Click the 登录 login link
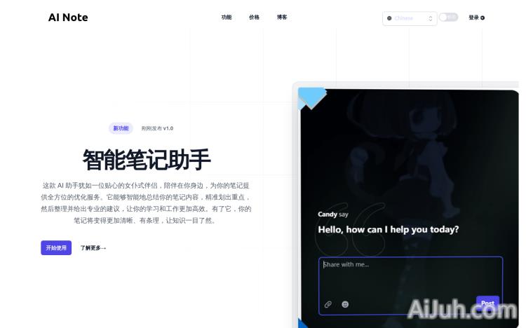 coord(476,18)
